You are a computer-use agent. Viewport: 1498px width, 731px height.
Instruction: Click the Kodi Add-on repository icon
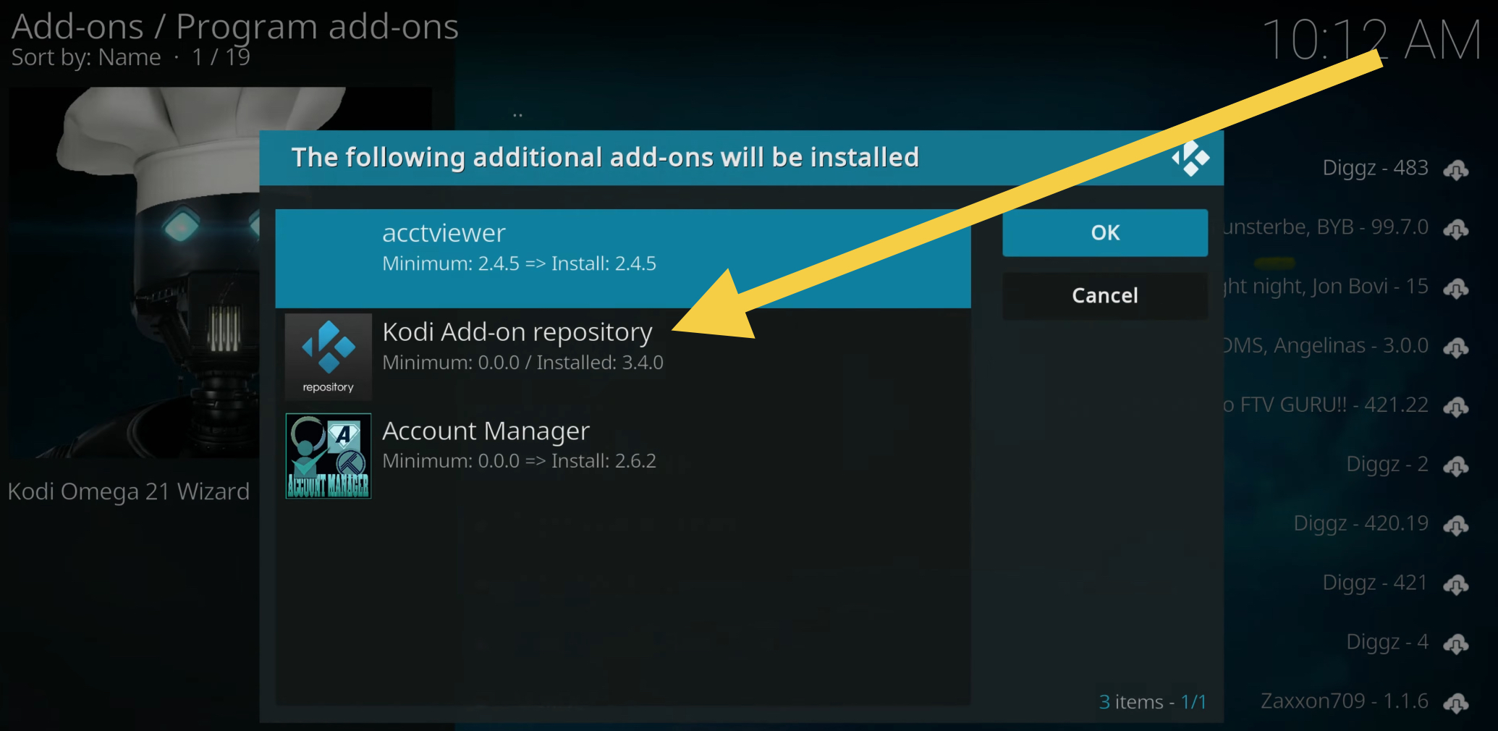(x=328, y=355)
